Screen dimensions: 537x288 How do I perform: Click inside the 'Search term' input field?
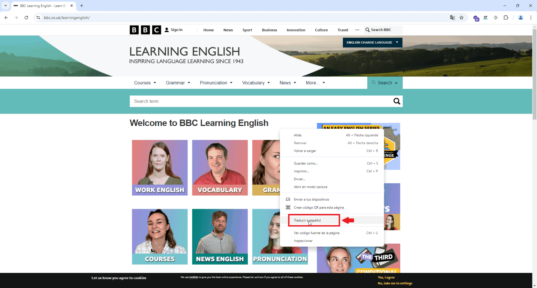[x=259, y=101]
